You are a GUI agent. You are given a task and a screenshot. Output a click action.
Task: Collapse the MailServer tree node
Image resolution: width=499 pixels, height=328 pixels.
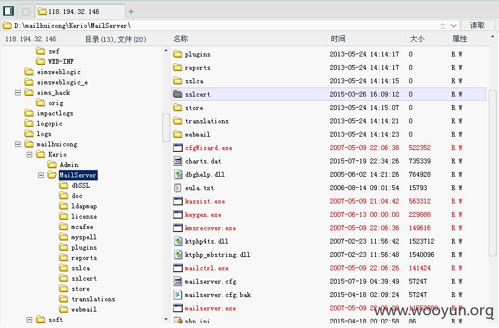pos(41,175)
